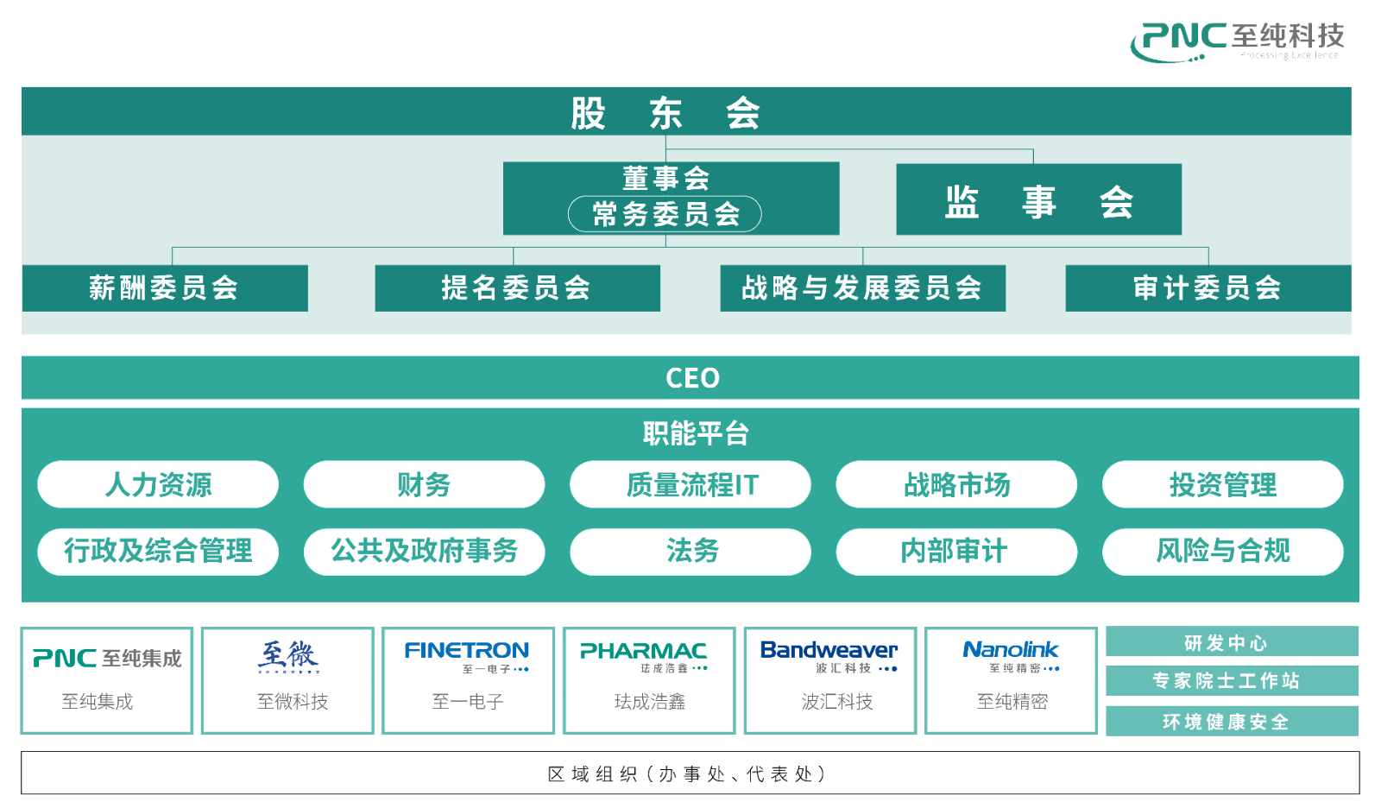Select the 常务委员会 rounded box
Image resolution: width=1381 pixels, height=808 pixels.
tap(665, 214)
